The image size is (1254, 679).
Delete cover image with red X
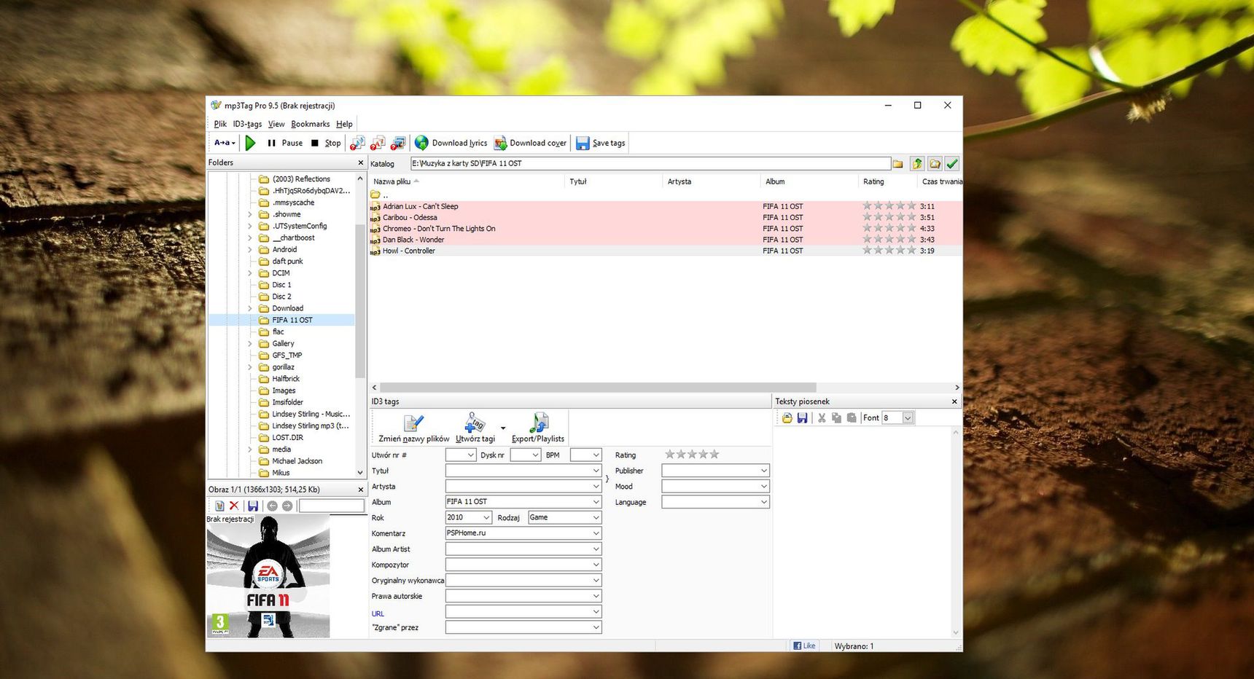pyautogui.click(x=234, y=506)
